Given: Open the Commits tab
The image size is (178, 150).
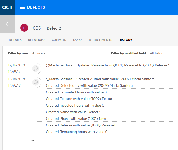Looking at the screenshot, I should pos(59,40).
